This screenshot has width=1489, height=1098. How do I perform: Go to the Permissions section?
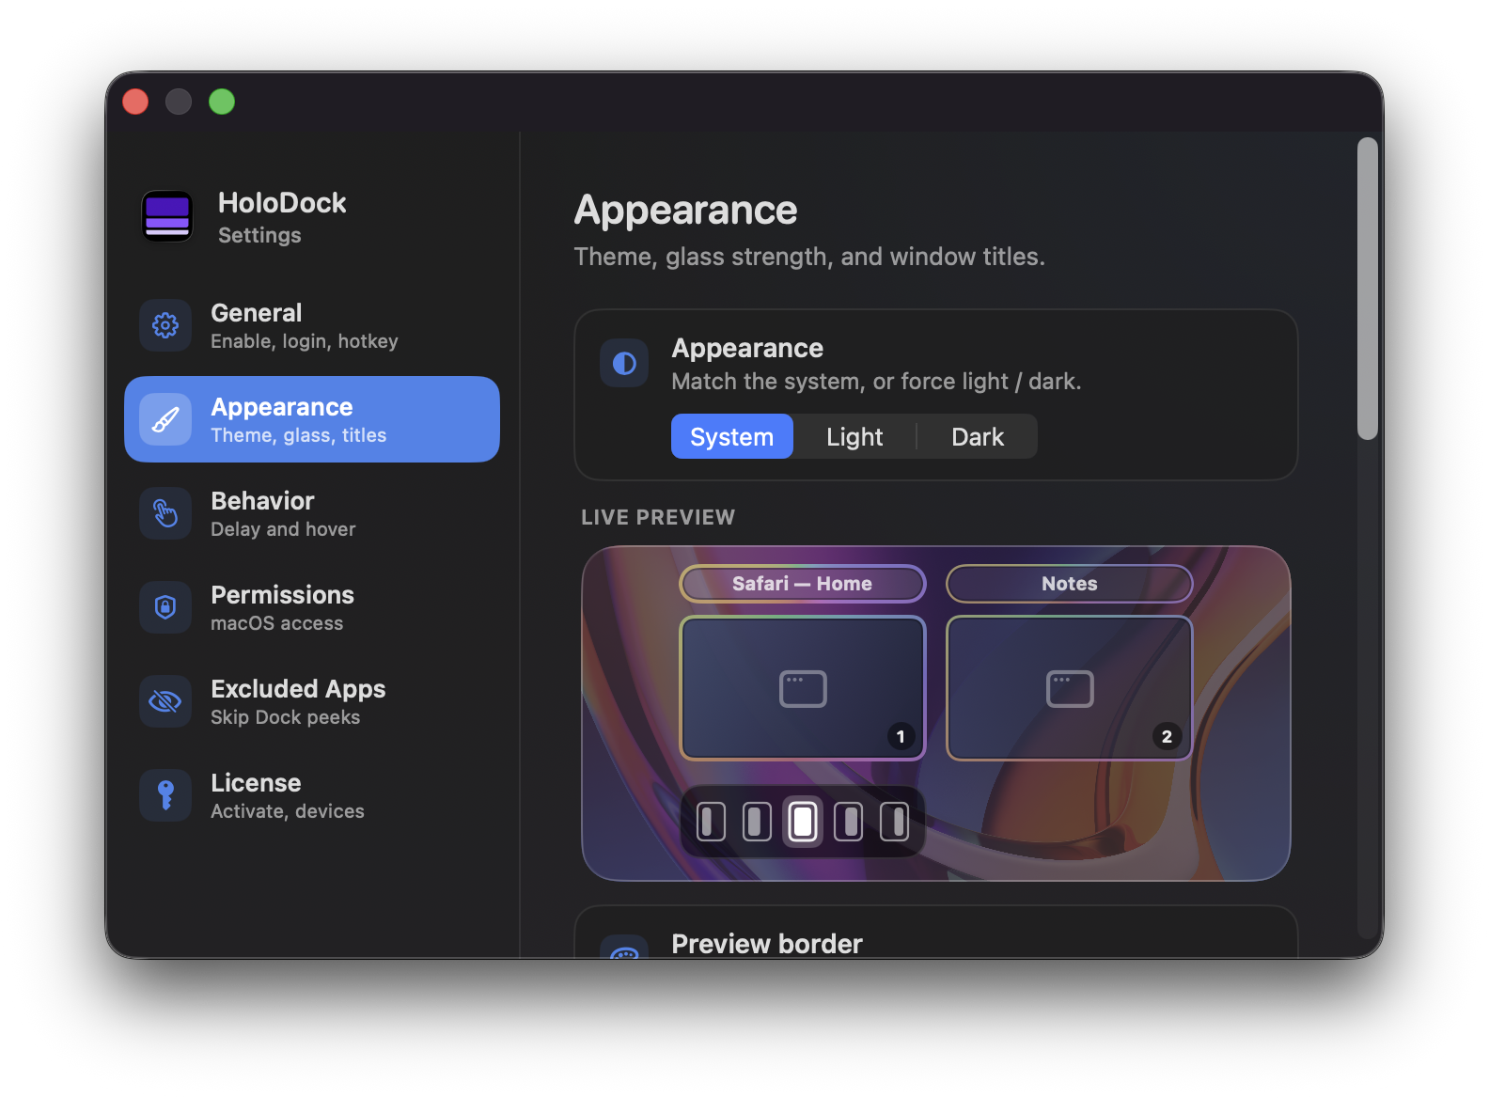[x=312, y=607]
